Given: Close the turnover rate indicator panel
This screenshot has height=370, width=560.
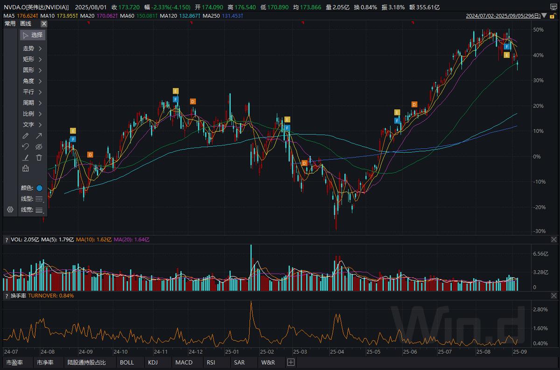Looking at the screenshot, I should click(x=553, y=296).
